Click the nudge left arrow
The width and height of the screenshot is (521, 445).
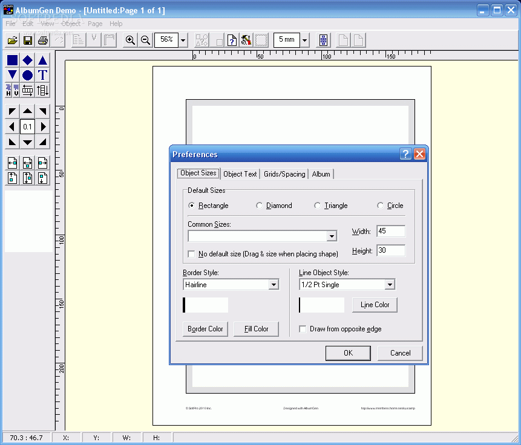pyautogui.click(x=12, y=126)
